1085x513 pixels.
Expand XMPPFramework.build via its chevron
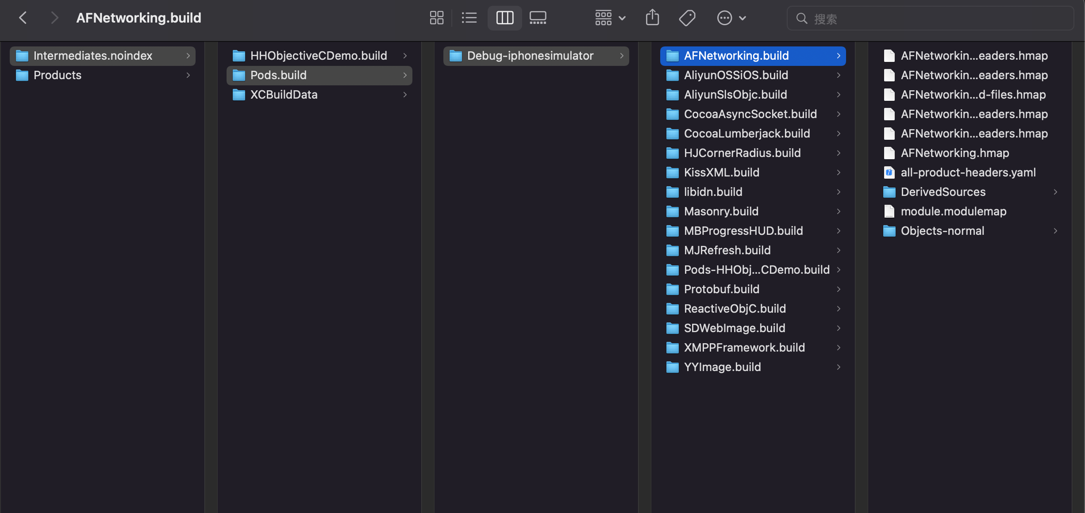point(839,348)
